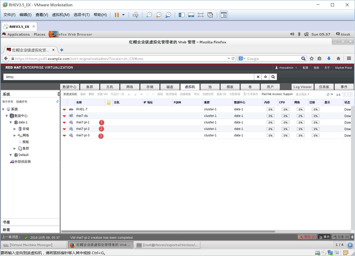Viewport: 355px width, 256px height.
Task: Click Red Hat Access: Support button
Action: click(277, 94)
